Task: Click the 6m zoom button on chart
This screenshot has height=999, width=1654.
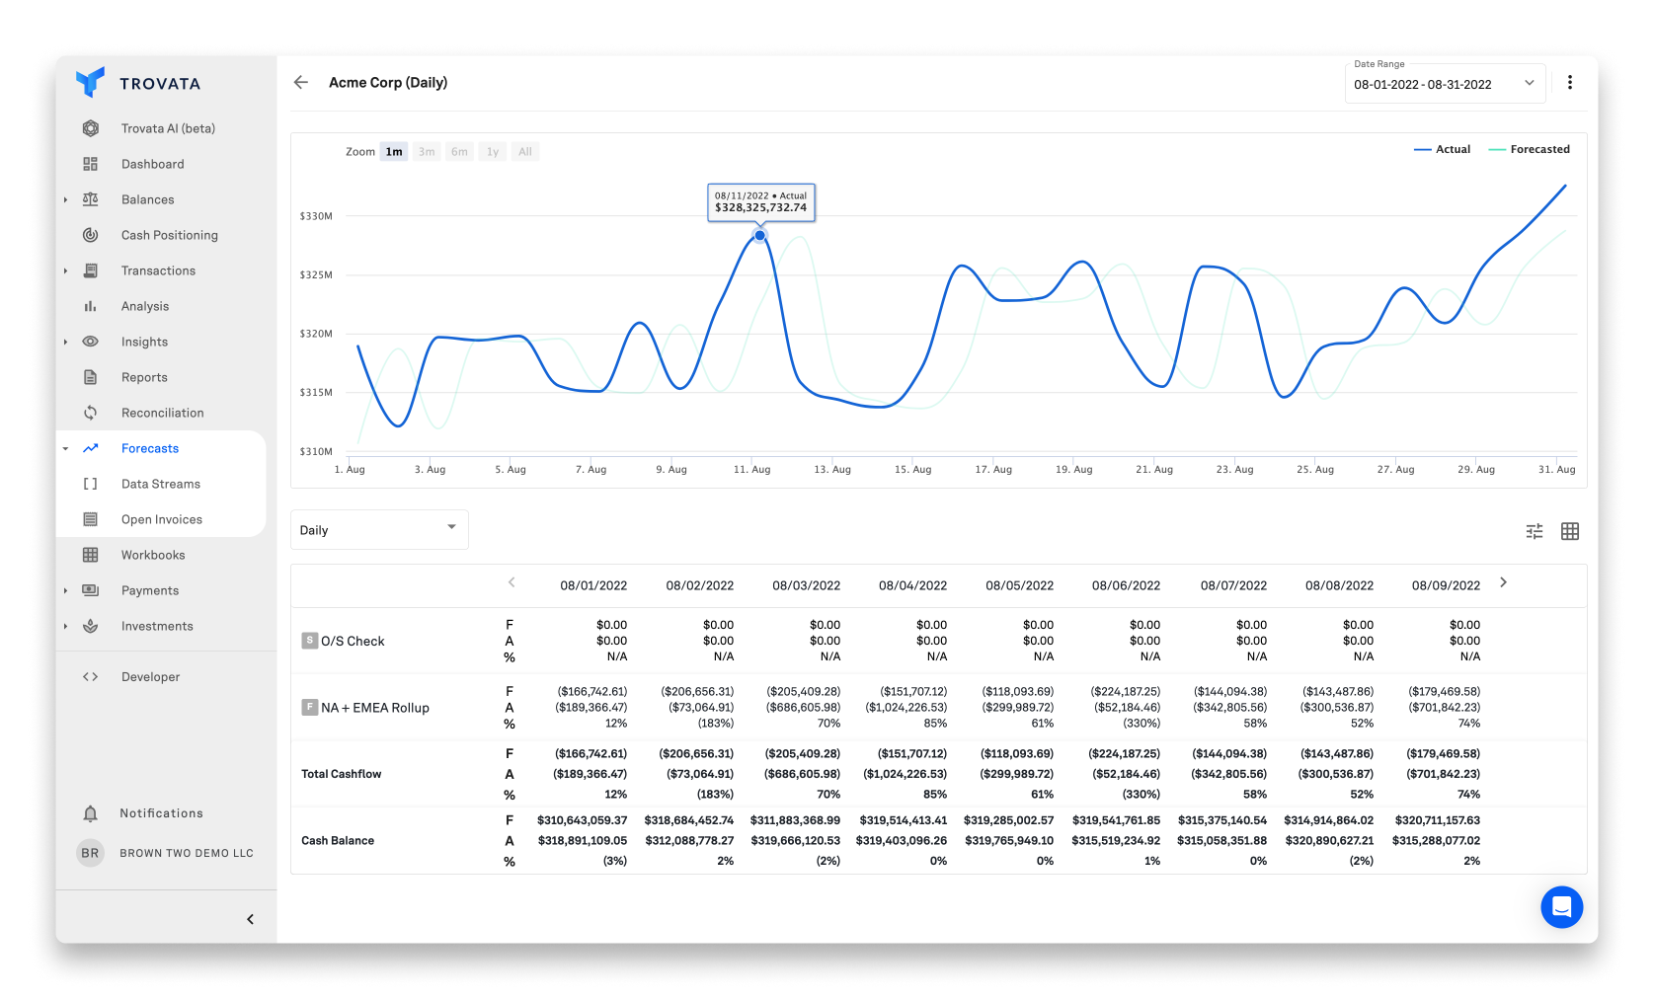Action: [459, 151]
